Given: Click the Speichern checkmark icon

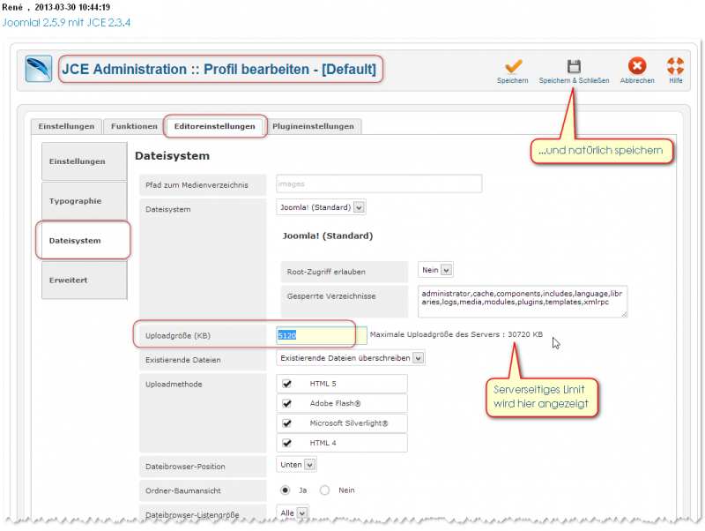Looking at the screenshot, I should coord(513,66).
